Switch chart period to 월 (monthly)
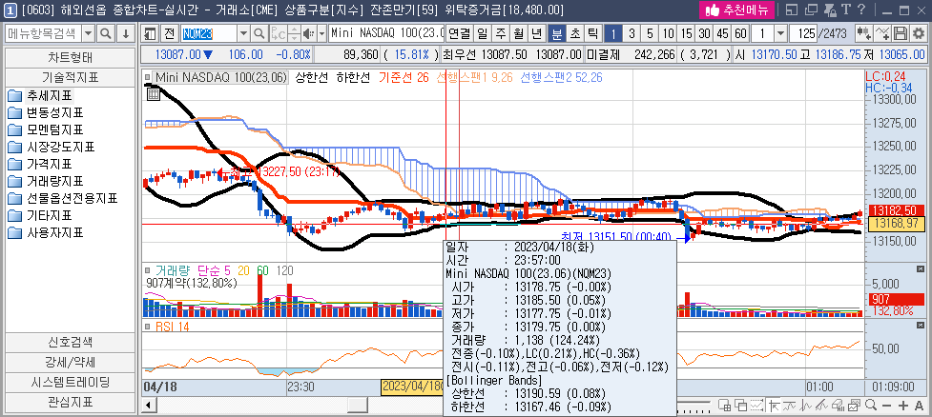This screenshot has width=932, height=417. pyautogui.click(x=518, y=33)
